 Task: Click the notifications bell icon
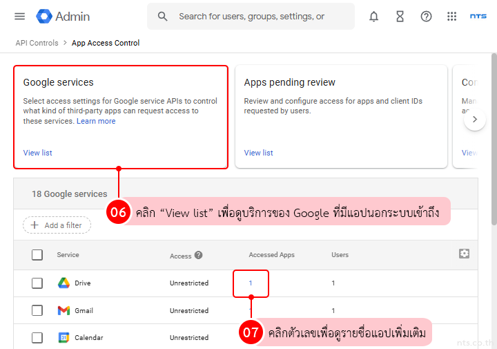click(x=373, y=17)
